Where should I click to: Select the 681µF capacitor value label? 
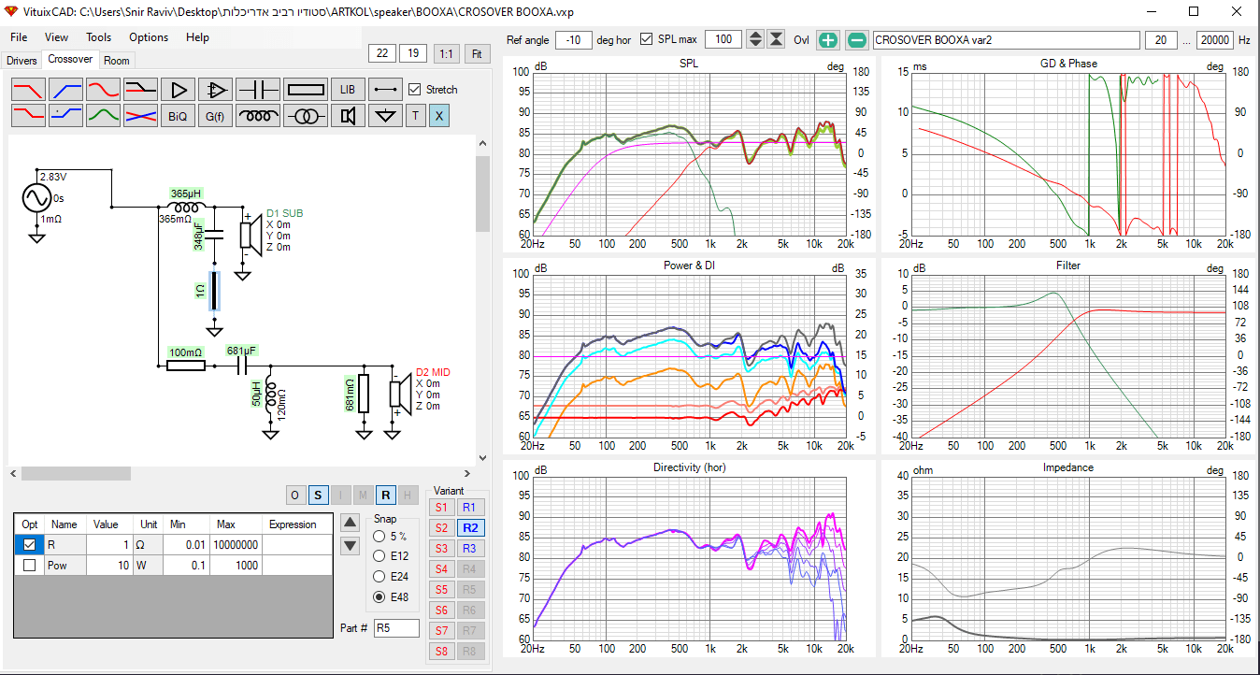tap(241, 351)
